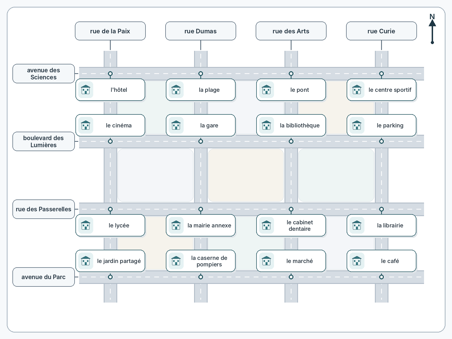The width and height of the screenshot is (452, 339).
Task: Click the rue Dumas street label
Action: click(201, 31)
